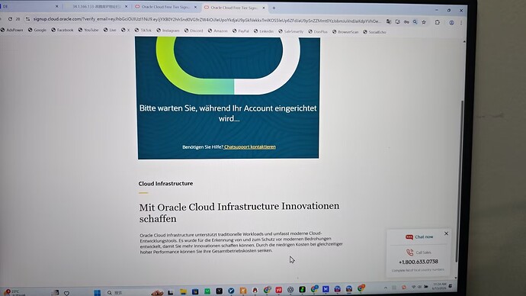Click the translate page icon in address bar
The image size is (526, 296).
tap(389, 21)
